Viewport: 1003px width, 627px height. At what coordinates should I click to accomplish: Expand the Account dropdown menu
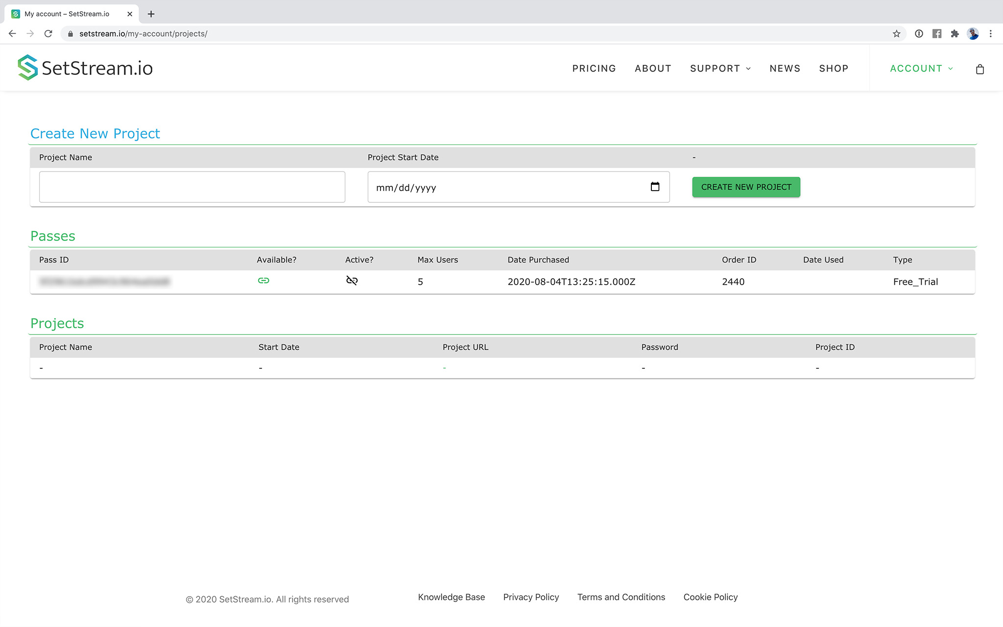(x=921, y=69)
